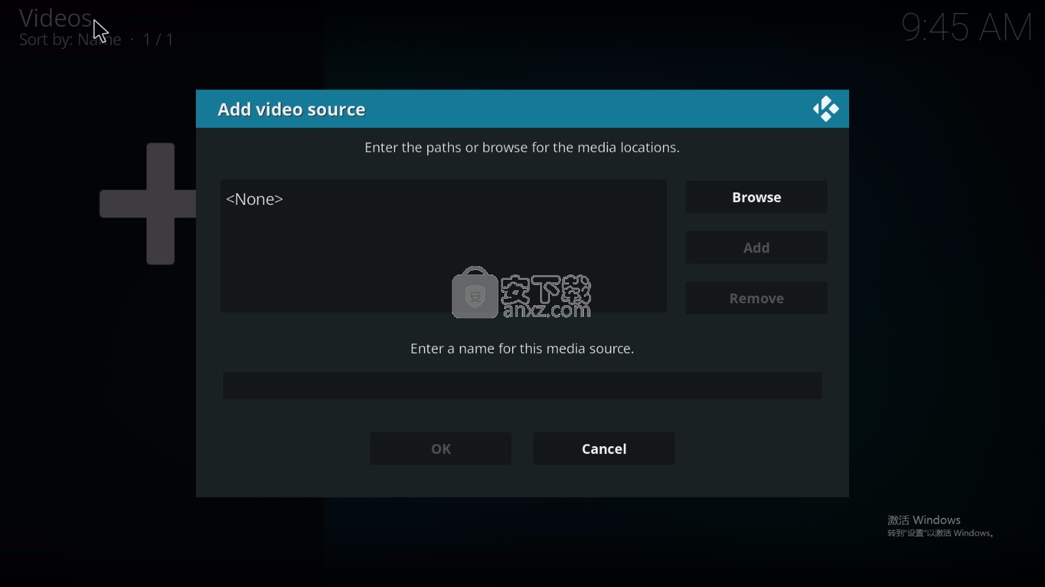The width and height of the screenshot is (1045, 587).
Task: Click the 'Enter a name for this media source' label
Action: (522, 349)
